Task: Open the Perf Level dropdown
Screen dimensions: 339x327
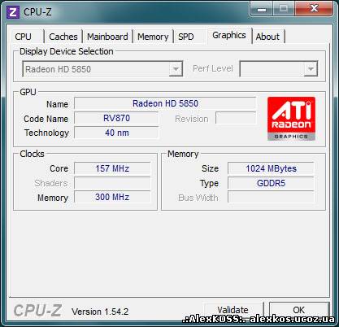Action: click(x=279, y=69)
